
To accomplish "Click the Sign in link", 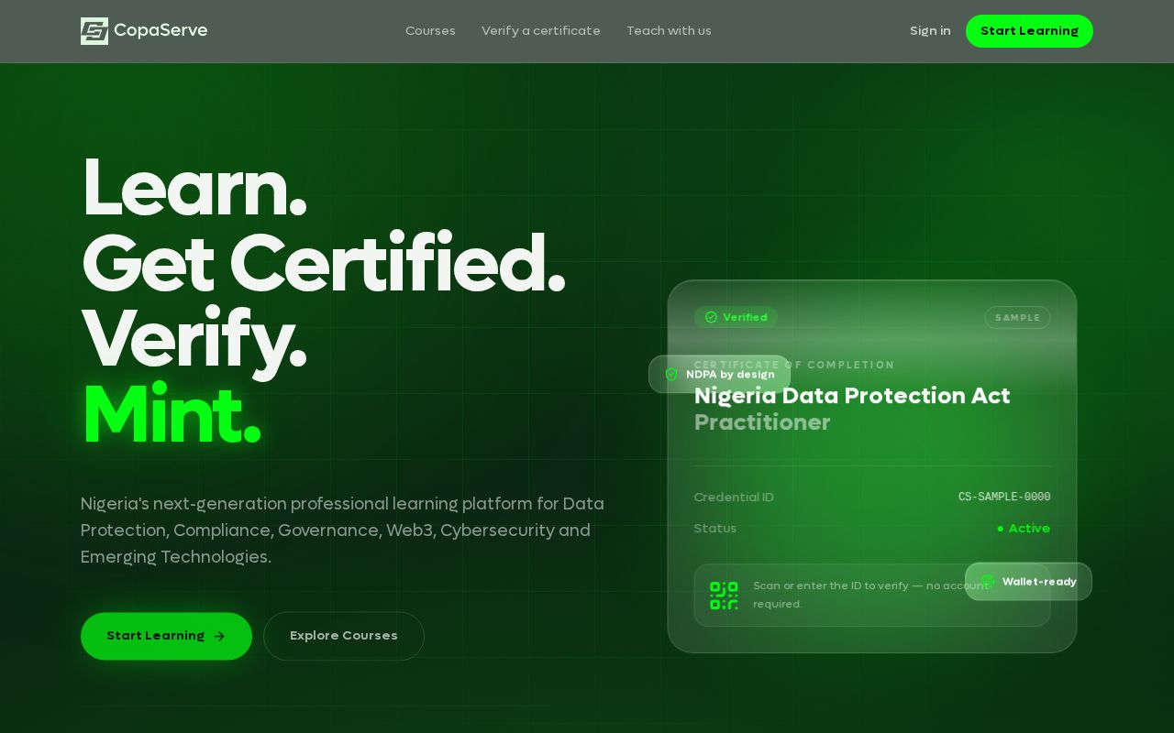I will (930, 31).
